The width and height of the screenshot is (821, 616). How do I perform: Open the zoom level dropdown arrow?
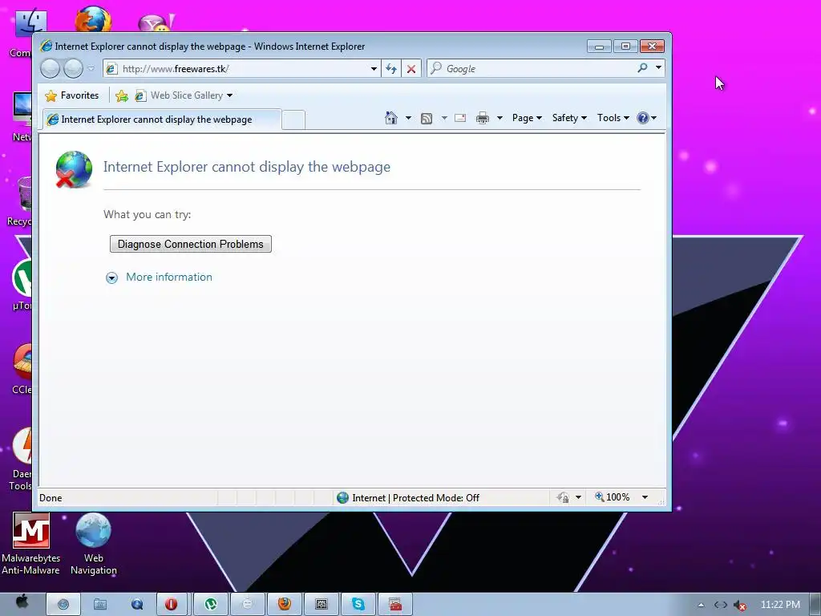[645, 497]
